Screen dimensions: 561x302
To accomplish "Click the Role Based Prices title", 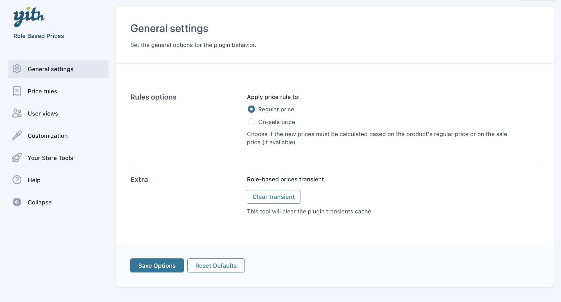I will [39, 36].
